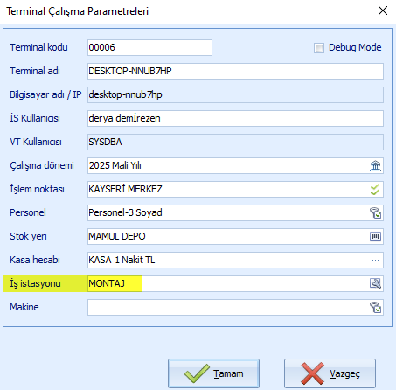Click bank icon in Çalışma dönemi field
Screen dimensions: 396x390
pyautogui.click(x=375, y=165)
